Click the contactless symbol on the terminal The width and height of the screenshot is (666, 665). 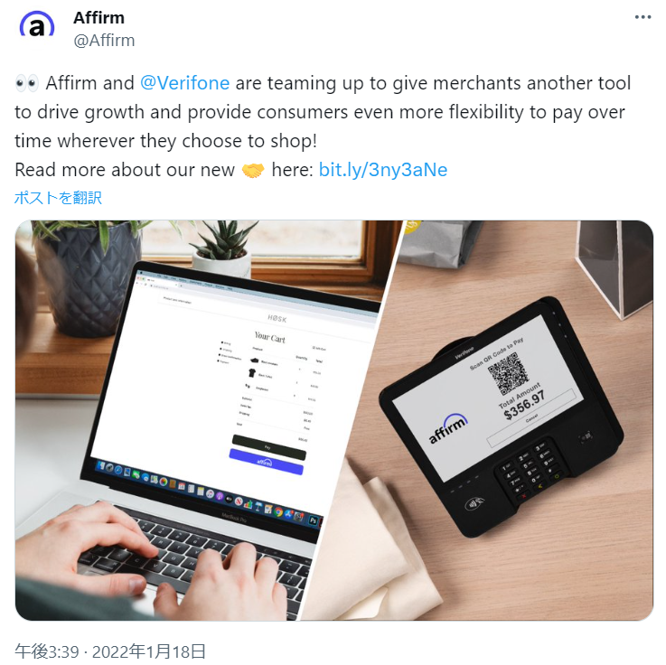point(475,503)
